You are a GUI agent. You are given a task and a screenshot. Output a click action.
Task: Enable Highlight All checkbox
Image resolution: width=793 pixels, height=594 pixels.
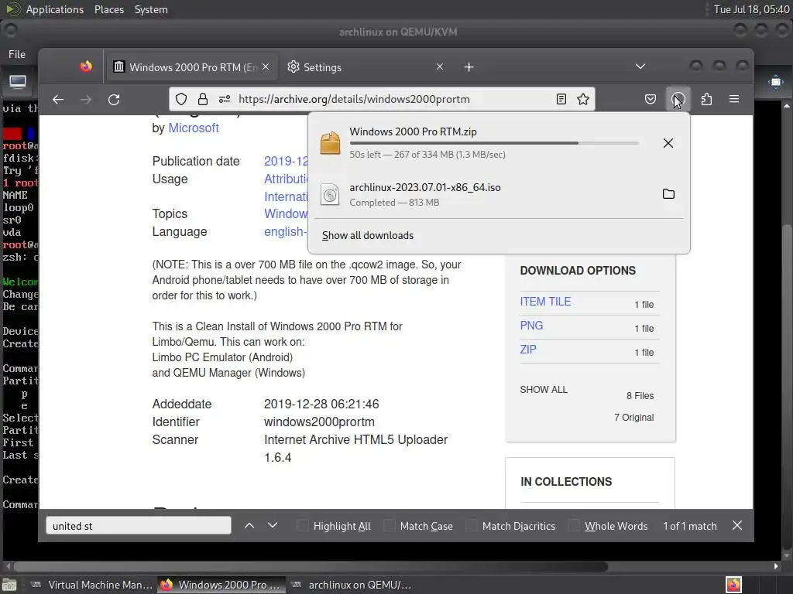pos(303,526)
